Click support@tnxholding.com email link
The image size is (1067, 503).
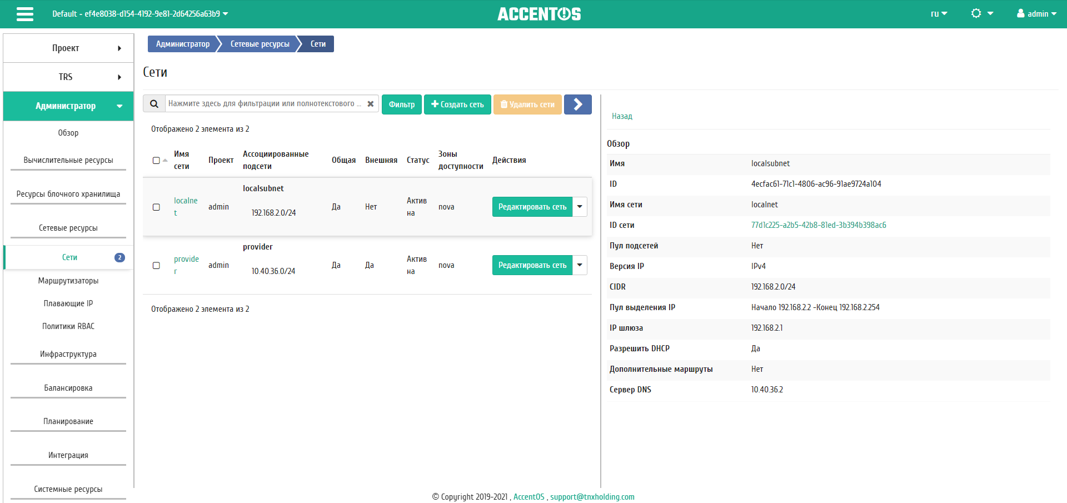click(592, 497)
